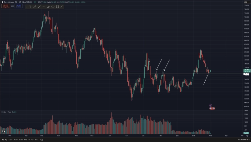Image resolution: width=251 pixels, height=142 pixels.
Task: Switch to the 6мес time range
Action: [21, 140]
